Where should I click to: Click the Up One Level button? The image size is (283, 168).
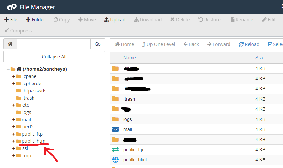point(158,44)
